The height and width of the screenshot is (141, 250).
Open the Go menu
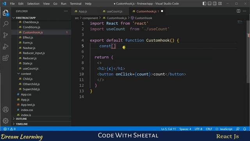coord(55,4)
